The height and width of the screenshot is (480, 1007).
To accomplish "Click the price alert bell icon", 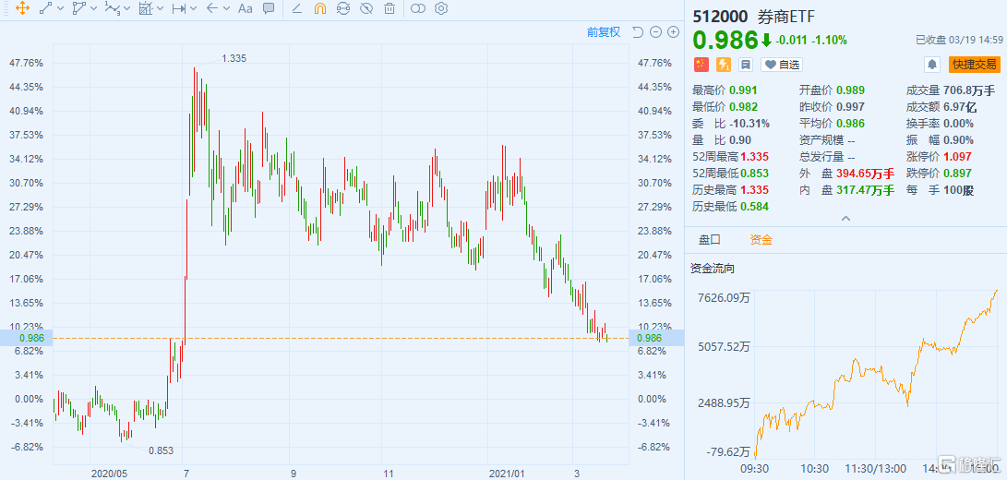I will click(x=932, y=65).
